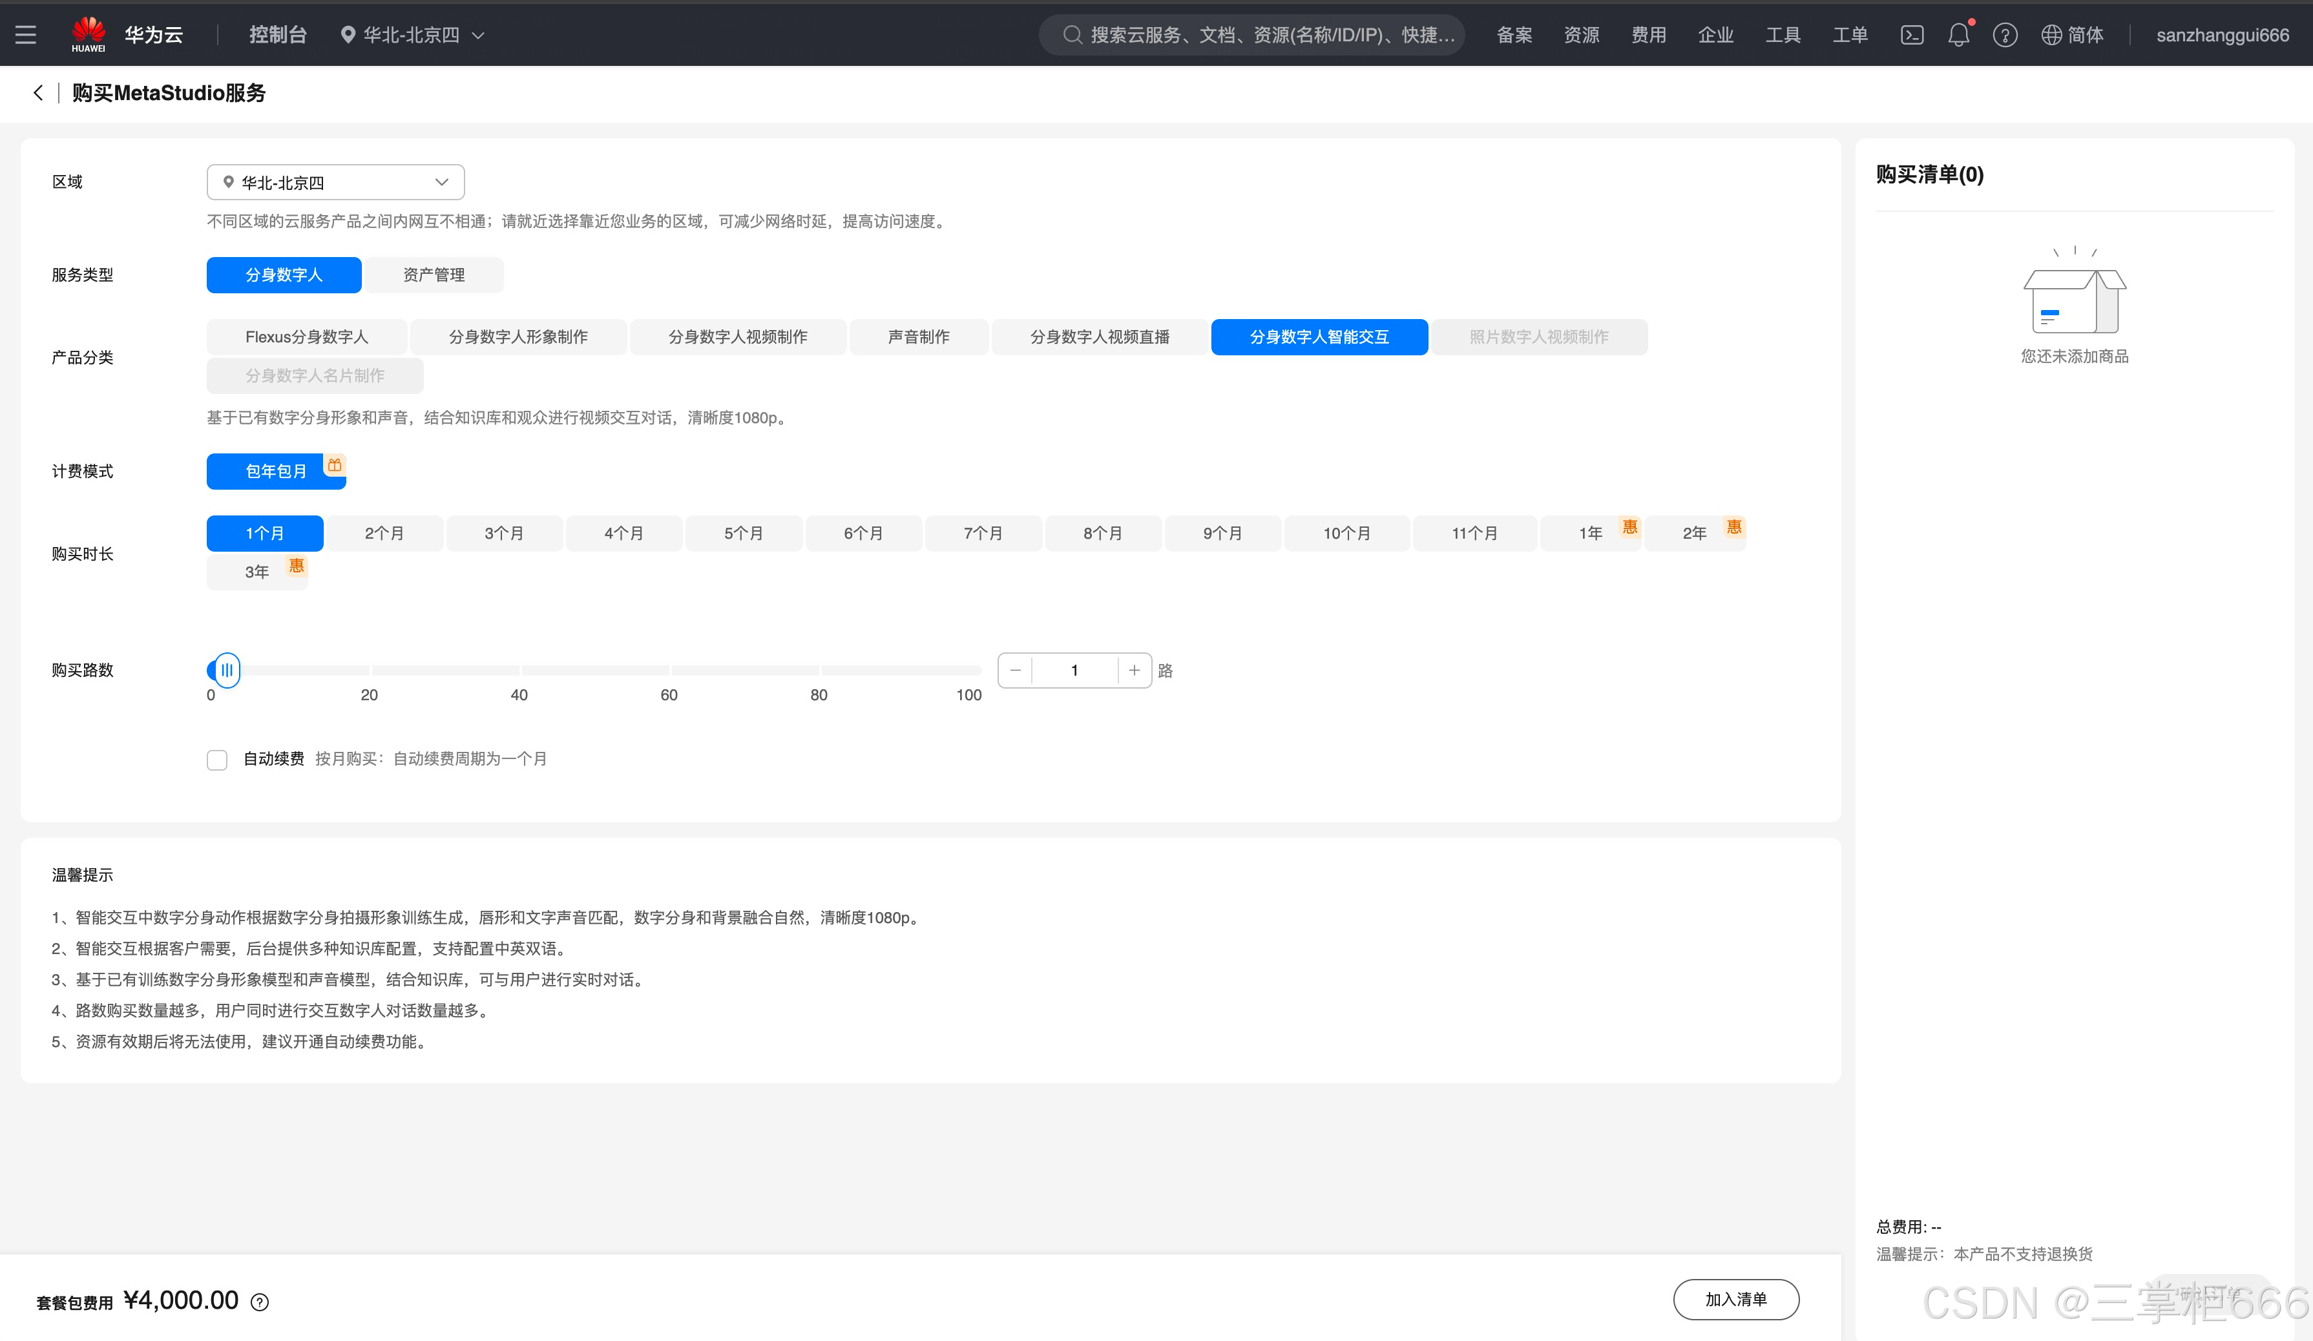Click the back arrow beside 购买MetaStudio服务
Viewport: 2313px width, 1341px height.
tap(37, 93)
